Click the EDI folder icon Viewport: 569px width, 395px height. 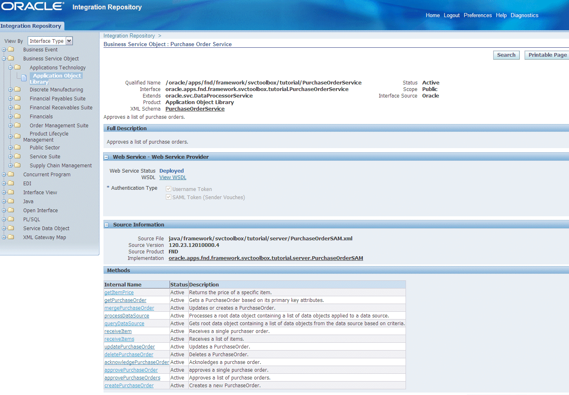point(11,183)
